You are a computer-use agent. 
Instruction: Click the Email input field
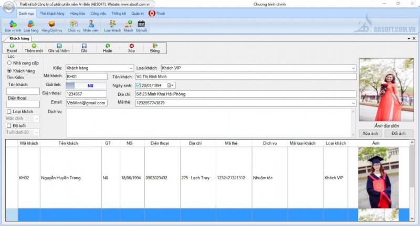pos(86,103)
